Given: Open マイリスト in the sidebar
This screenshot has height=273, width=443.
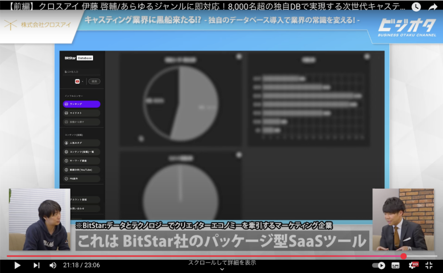Looking at the screenshot, I should click(x=82, y=113).
